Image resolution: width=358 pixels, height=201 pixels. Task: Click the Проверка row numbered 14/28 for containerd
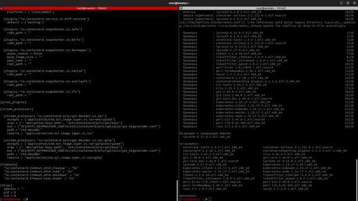pyautogui.click(x=268, y=78)
